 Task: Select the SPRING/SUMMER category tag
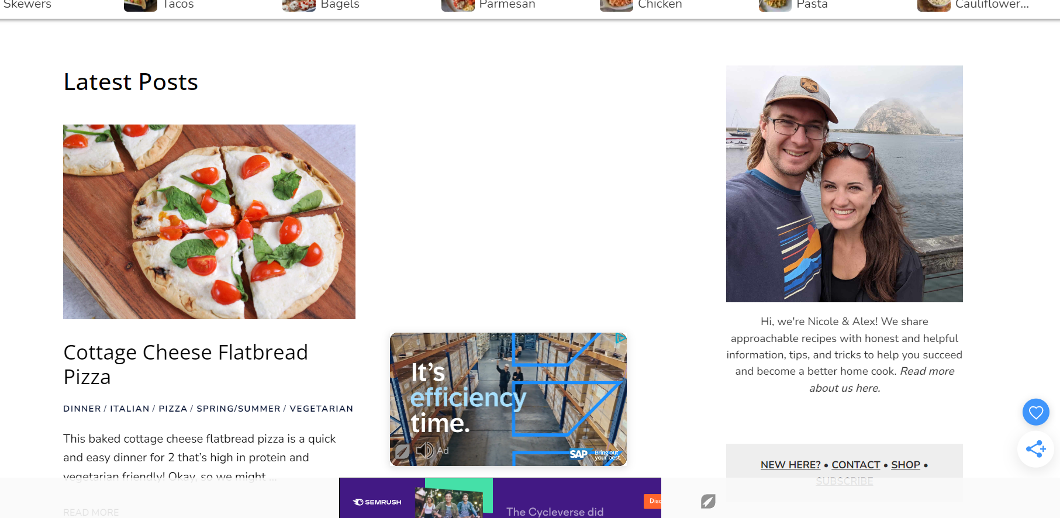tap(239, 409)
